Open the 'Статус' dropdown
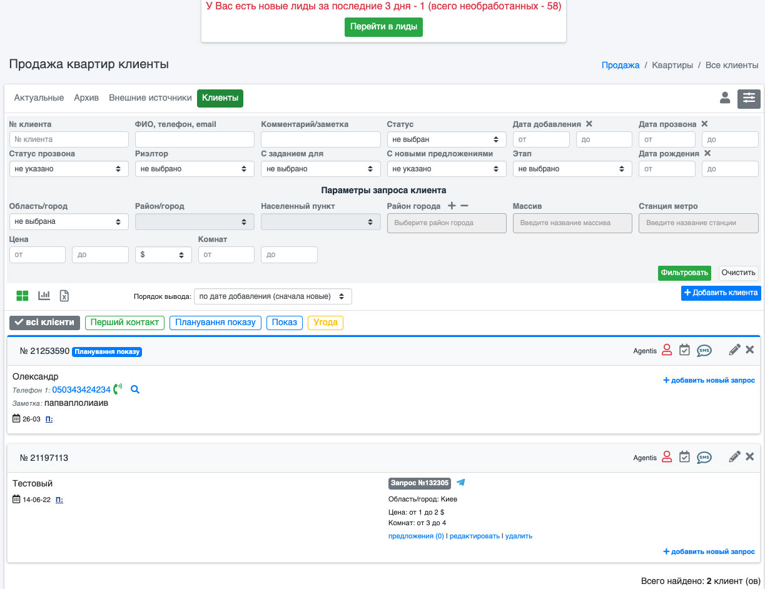Screen dimensions: 765x589 pos(446,139)
